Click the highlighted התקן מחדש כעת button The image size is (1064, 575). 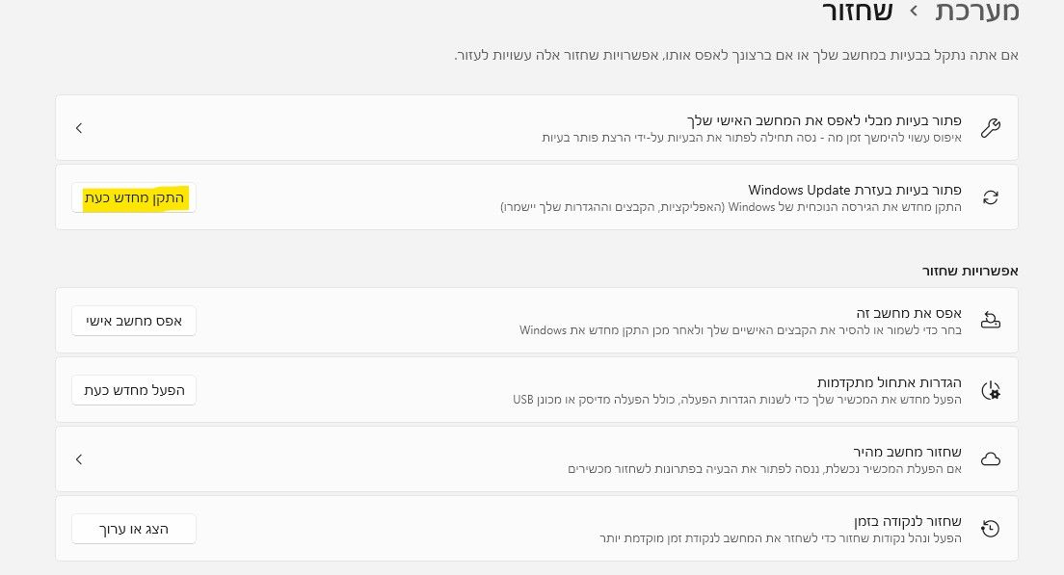pos(134,198)
